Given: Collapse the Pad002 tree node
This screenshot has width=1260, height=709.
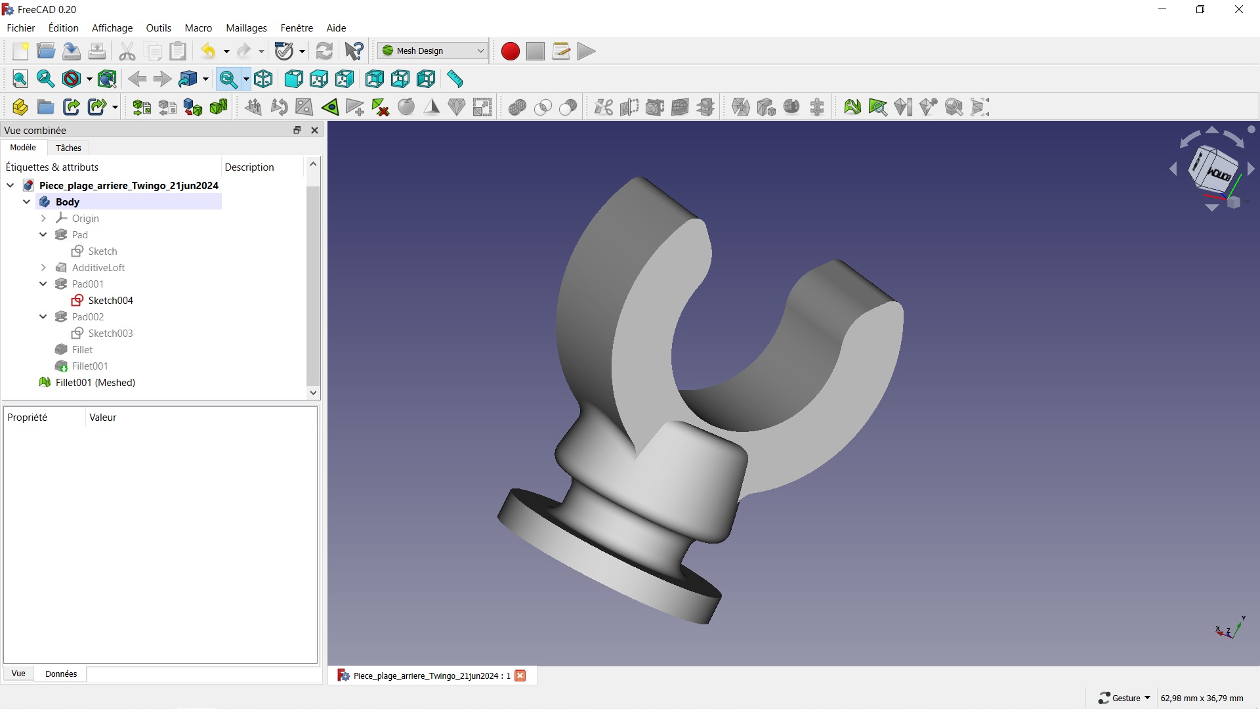Looking at the screenshot, I should coord(43,316).
